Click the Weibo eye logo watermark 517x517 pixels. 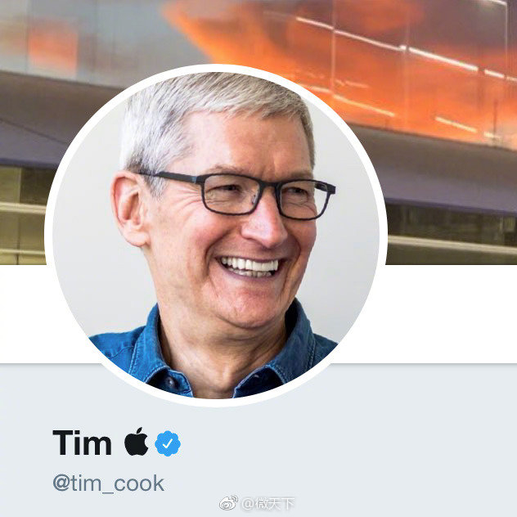point(228,503)
